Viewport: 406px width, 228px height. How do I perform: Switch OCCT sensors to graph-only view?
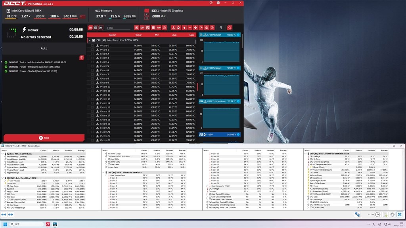101,28
